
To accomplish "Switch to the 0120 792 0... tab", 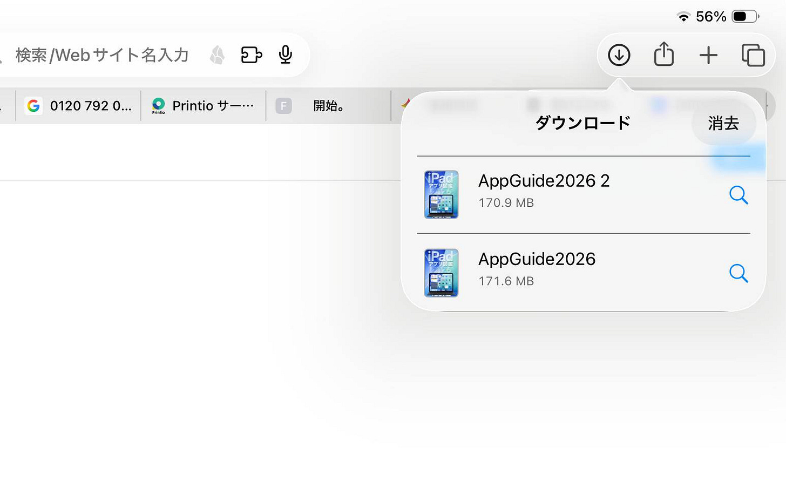I will coord(79,106).
